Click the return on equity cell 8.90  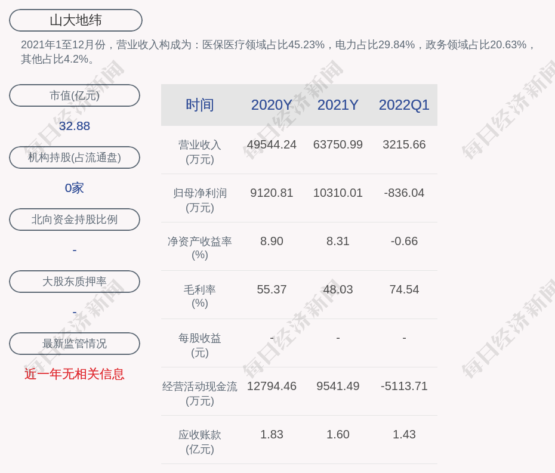coord(272,242)
